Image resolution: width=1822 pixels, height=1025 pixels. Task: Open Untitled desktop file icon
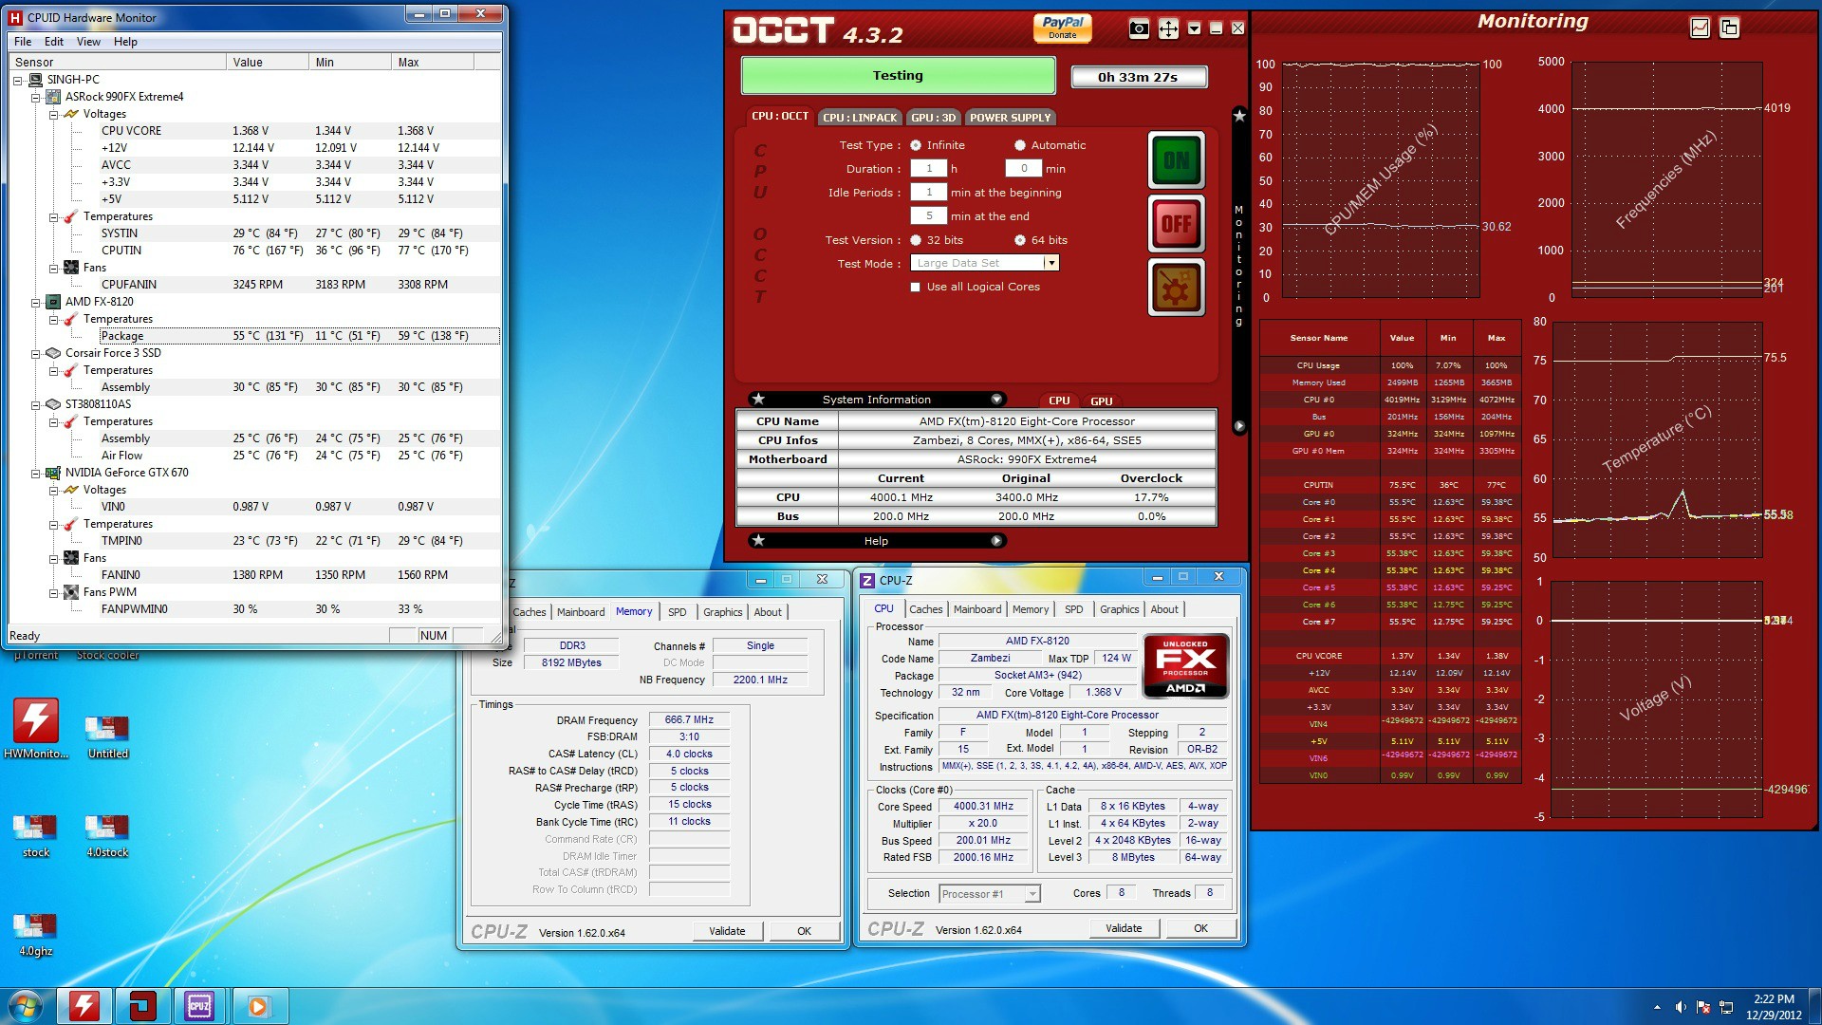[107, 736]
